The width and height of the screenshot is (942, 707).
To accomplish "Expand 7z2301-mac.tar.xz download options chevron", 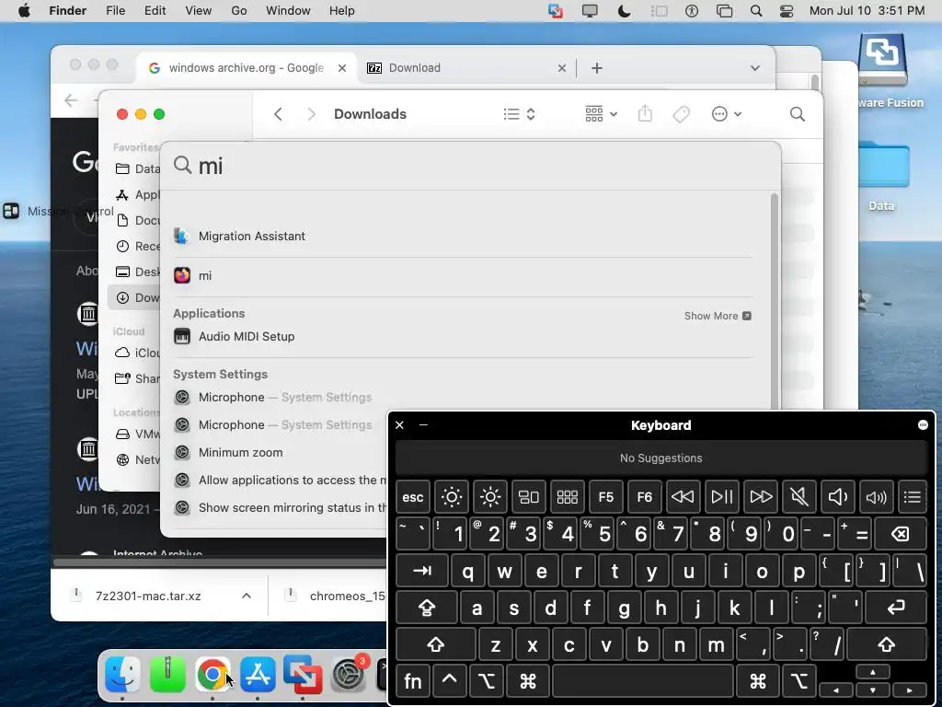I will 247,596.
